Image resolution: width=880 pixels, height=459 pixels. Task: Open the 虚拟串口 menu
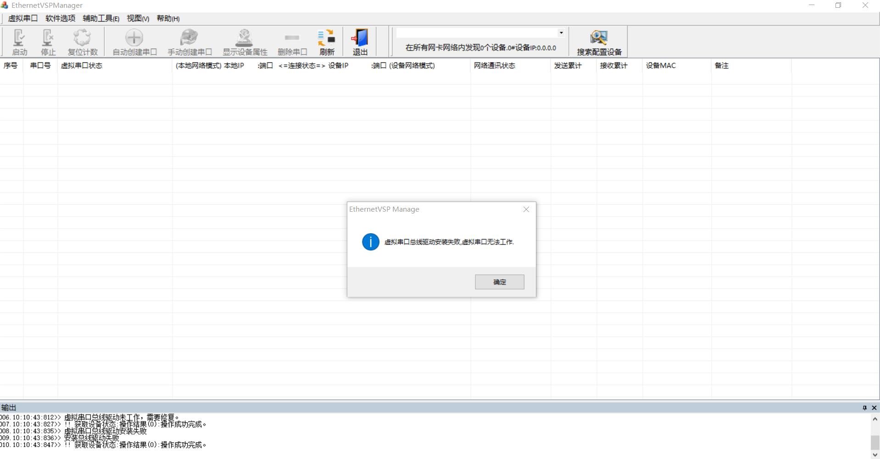(x=23, y=18)
